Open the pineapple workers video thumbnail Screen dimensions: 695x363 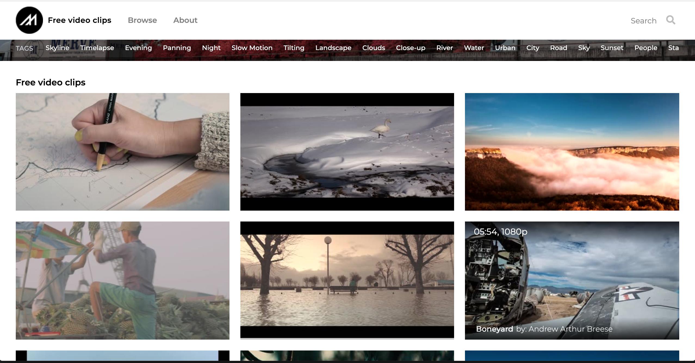tap(123, 280)
